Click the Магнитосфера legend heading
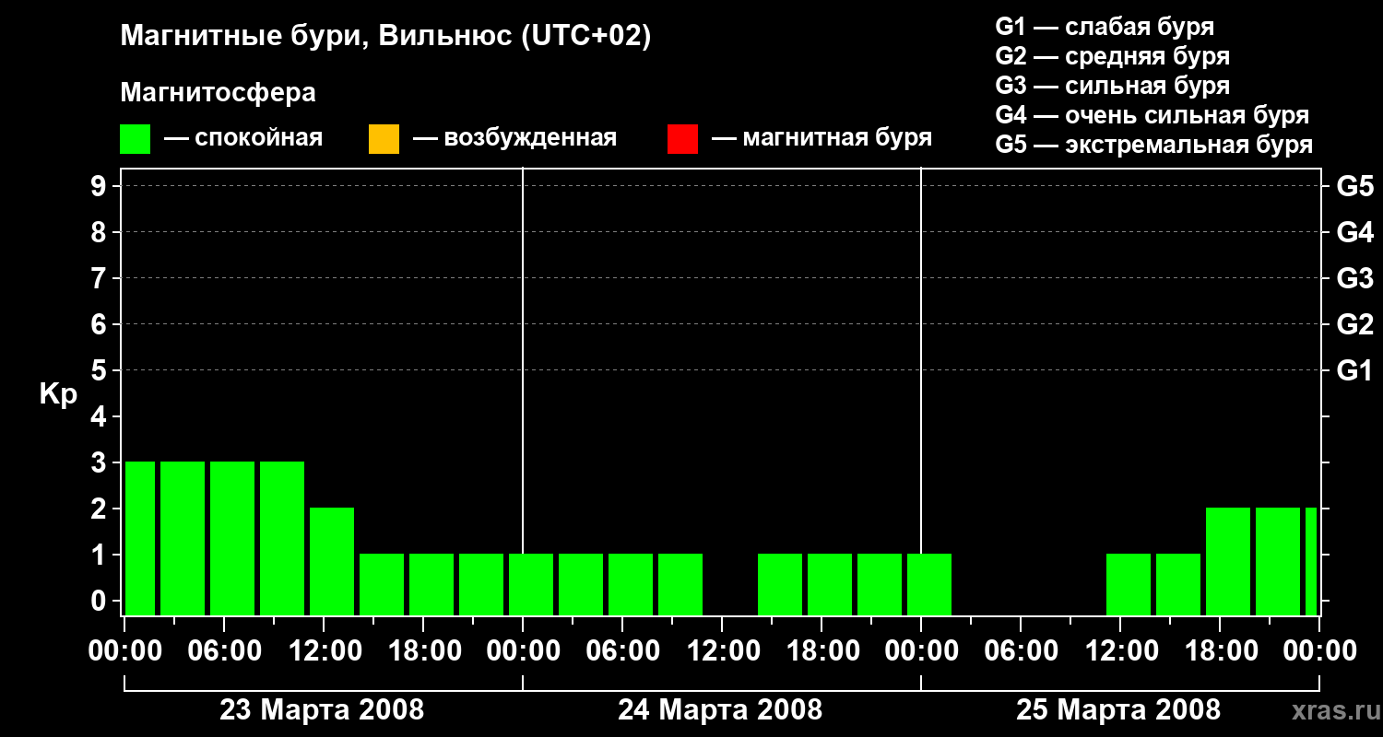1383x737 pixels. pos(218,93)
